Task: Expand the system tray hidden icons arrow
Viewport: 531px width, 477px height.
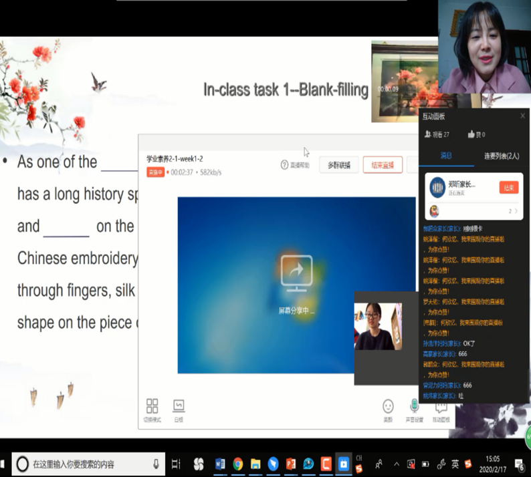Action: coord(397,464)
